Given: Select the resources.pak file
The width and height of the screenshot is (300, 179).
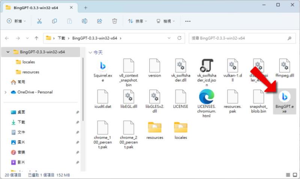Looking at the screenshot, I should click(232, 101).
